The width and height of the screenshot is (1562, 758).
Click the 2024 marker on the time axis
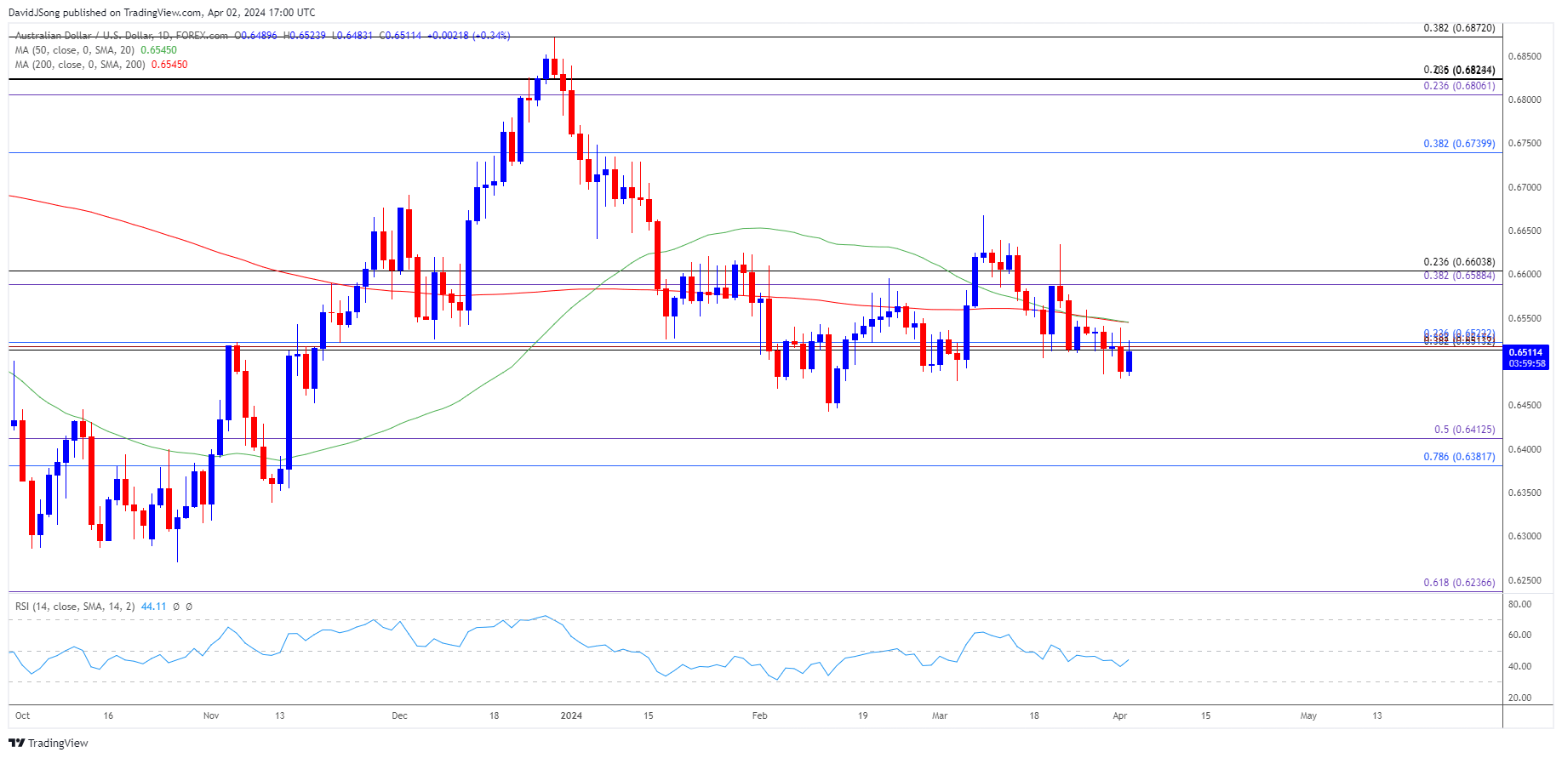571,715
